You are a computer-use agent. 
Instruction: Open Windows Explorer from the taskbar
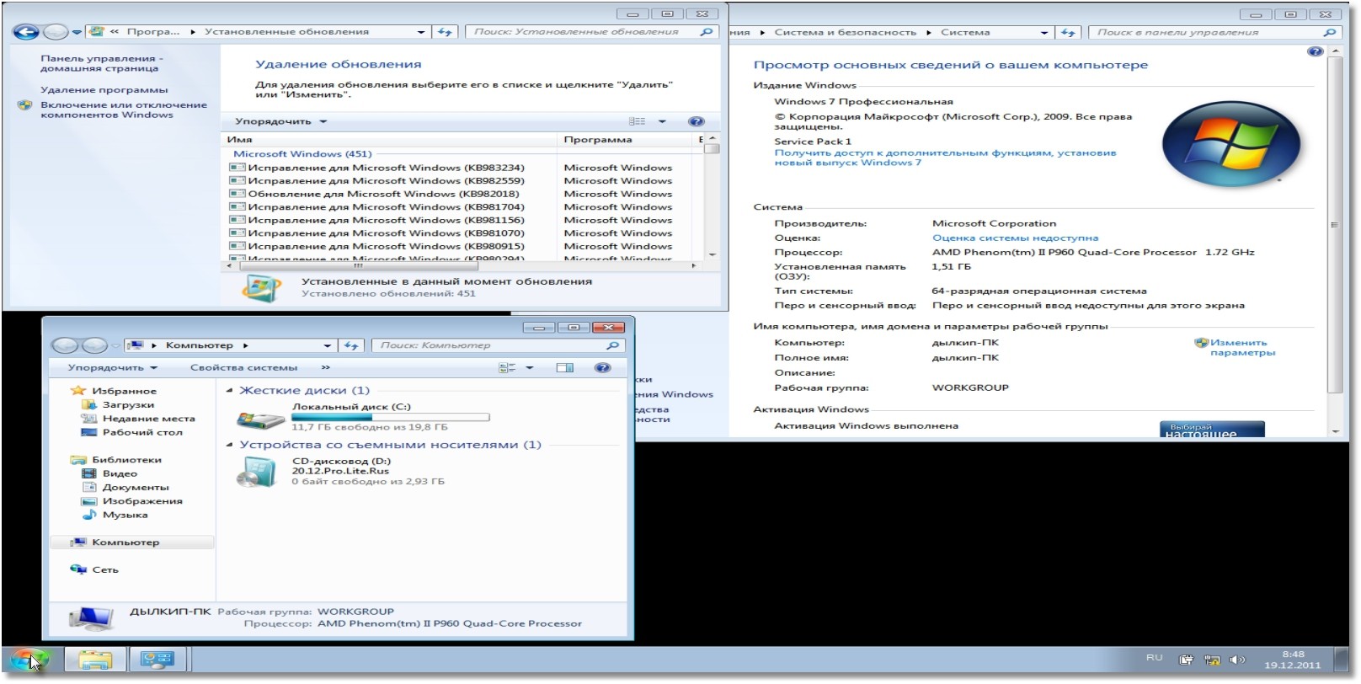(x=95, y=660)
